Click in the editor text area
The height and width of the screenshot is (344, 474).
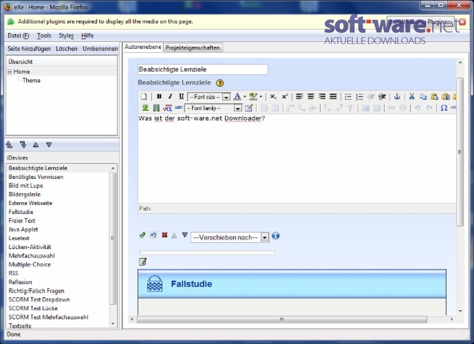tap(297, 159)
